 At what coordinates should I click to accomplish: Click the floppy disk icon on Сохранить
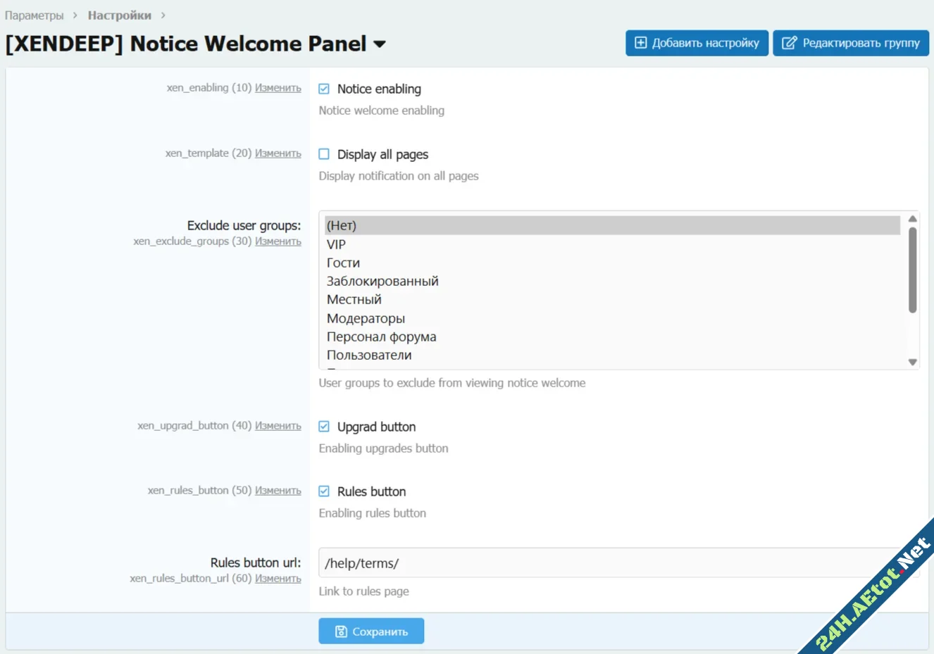point(341,631)
